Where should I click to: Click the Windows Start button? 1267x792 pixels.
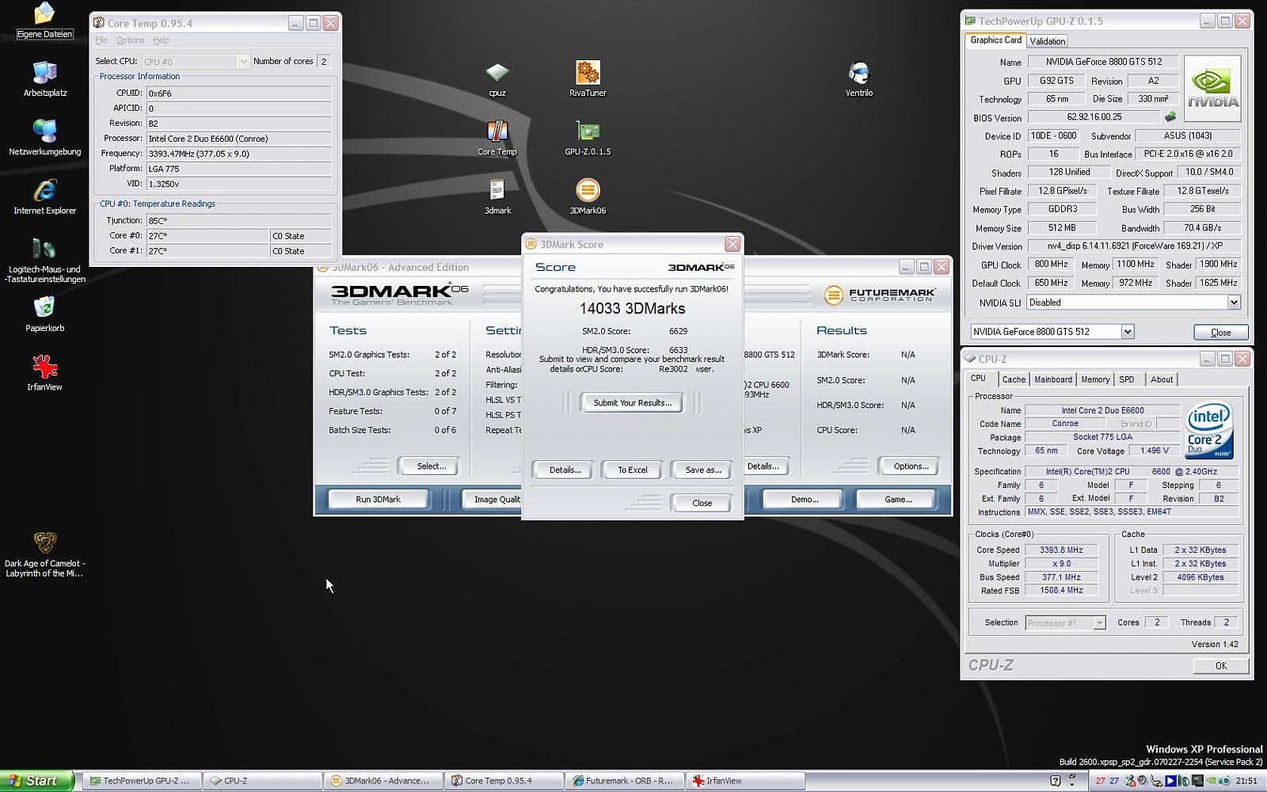pyautogui.click(x=37, y=780)
